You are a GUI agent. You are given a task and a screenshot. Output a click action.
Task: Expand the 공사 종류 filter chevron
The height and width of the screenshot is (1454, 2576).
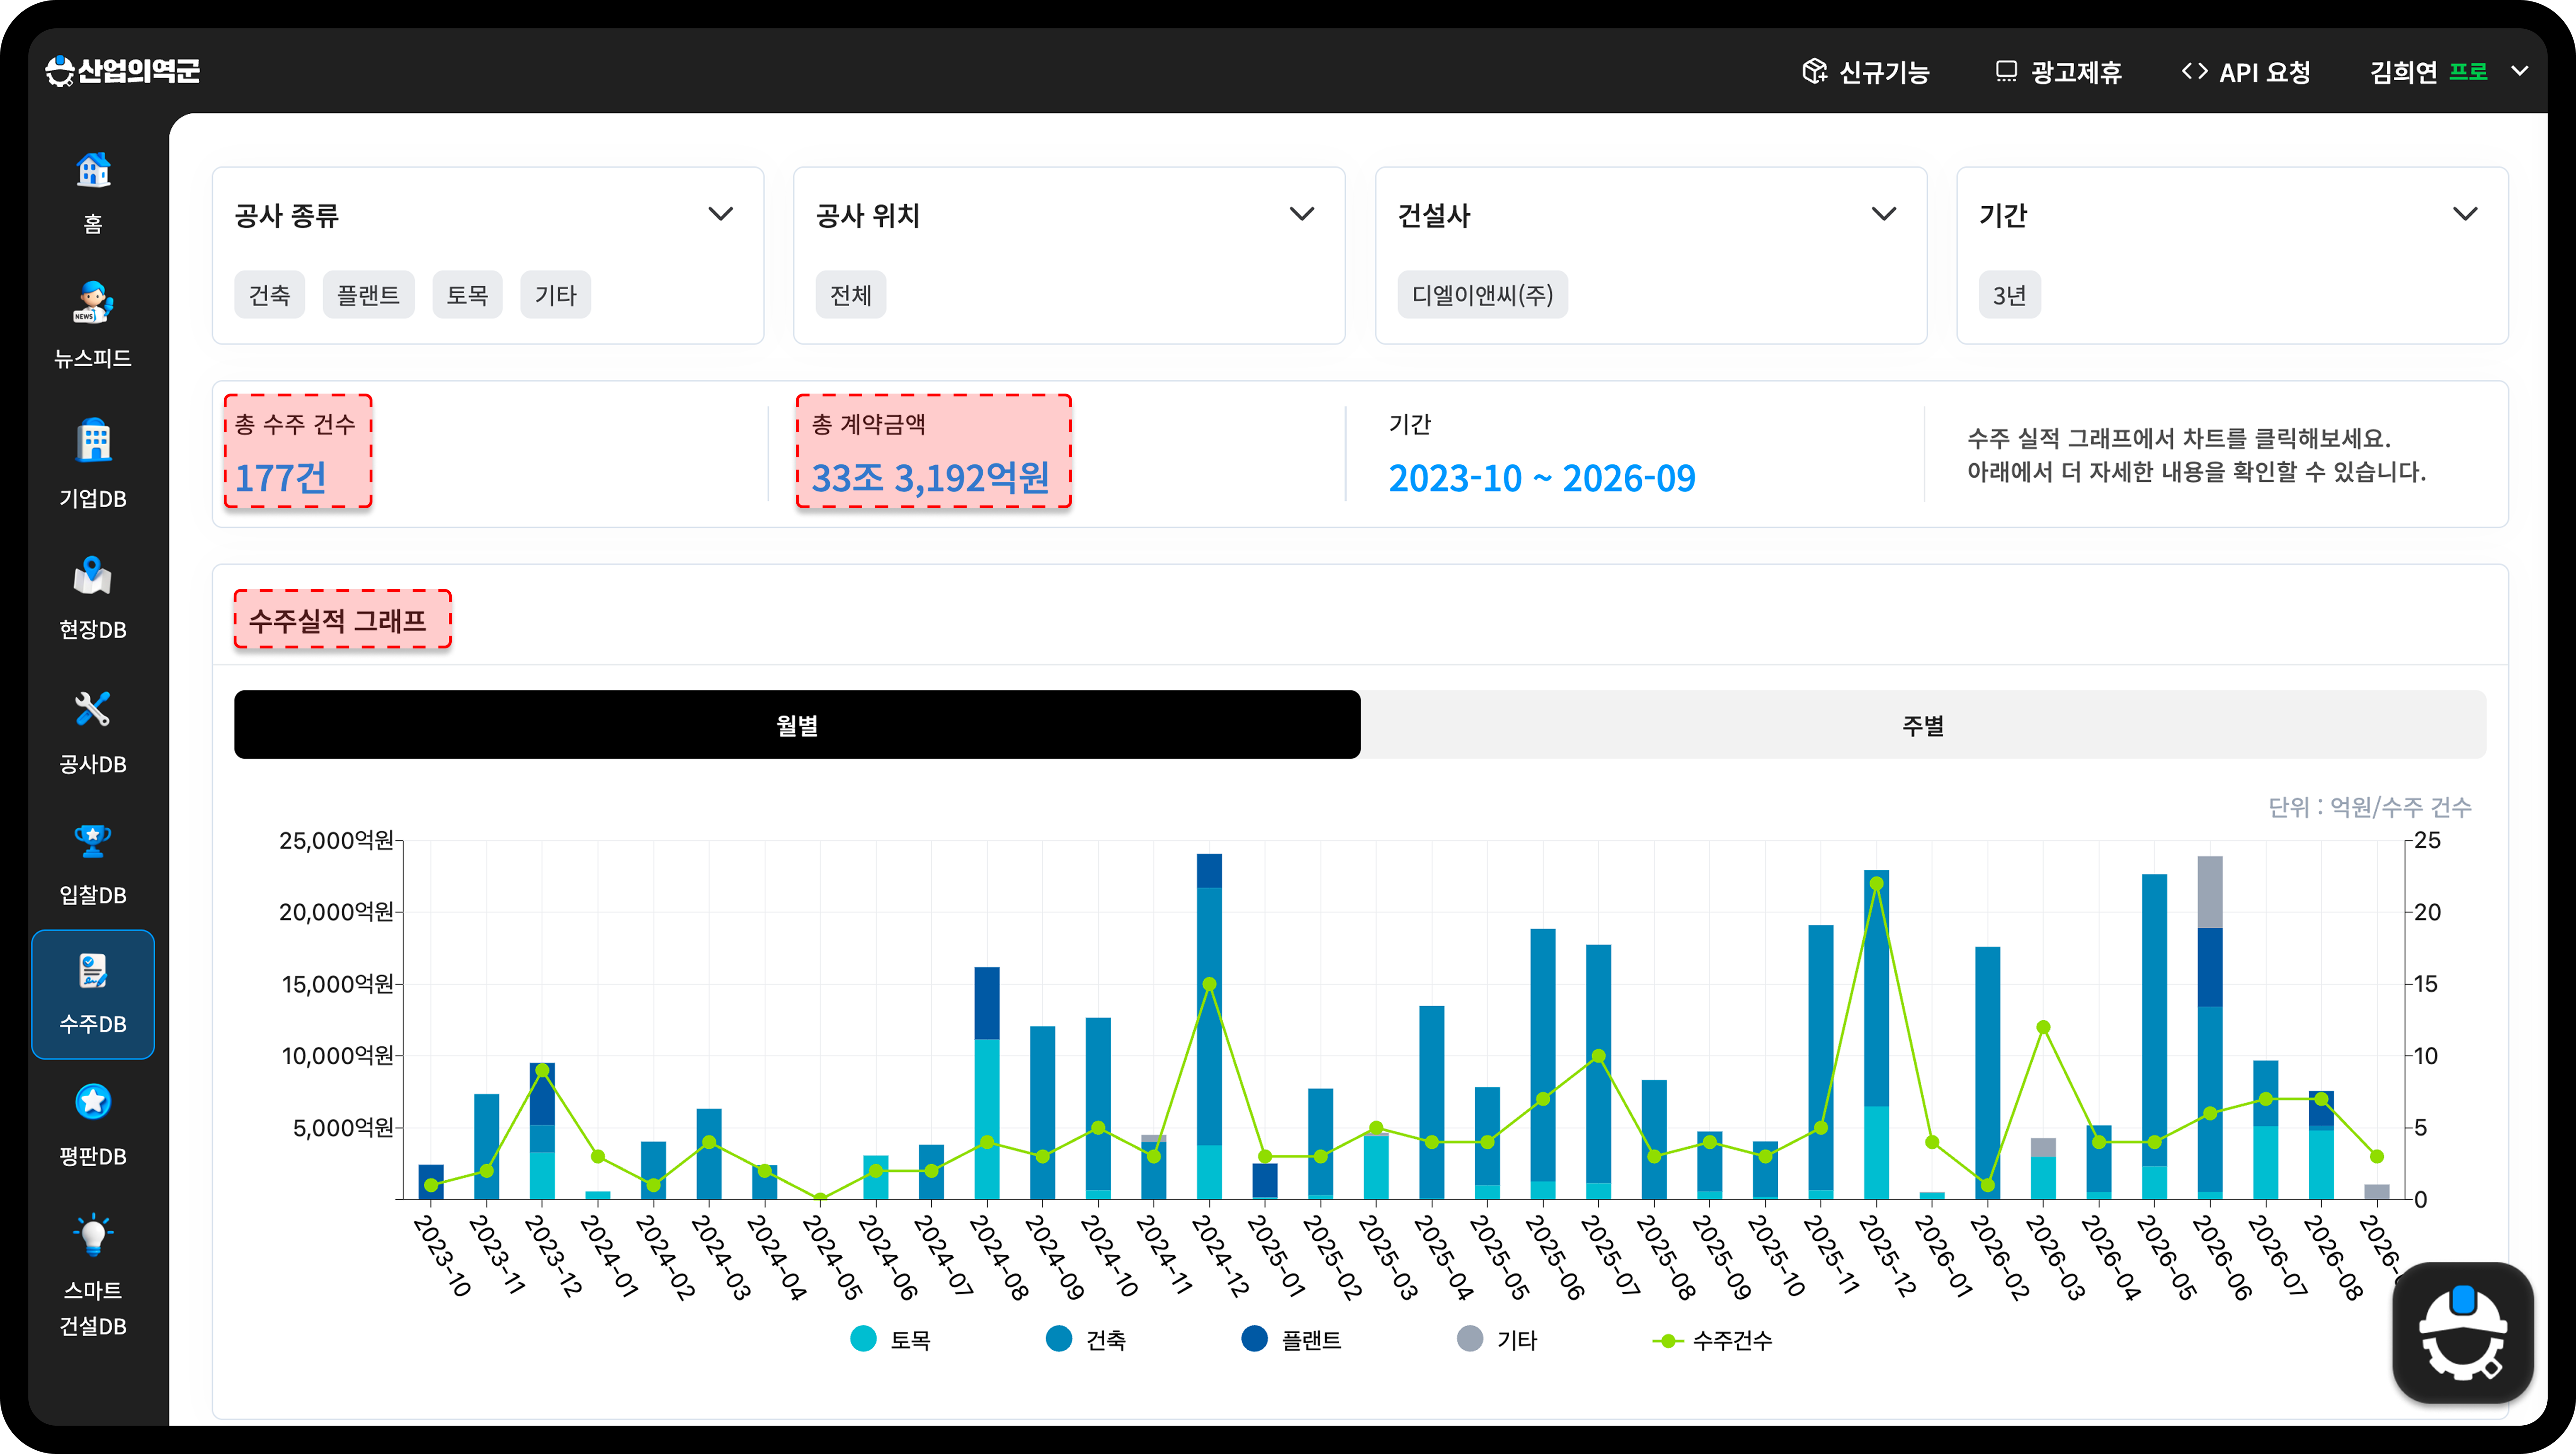point(720,214)
